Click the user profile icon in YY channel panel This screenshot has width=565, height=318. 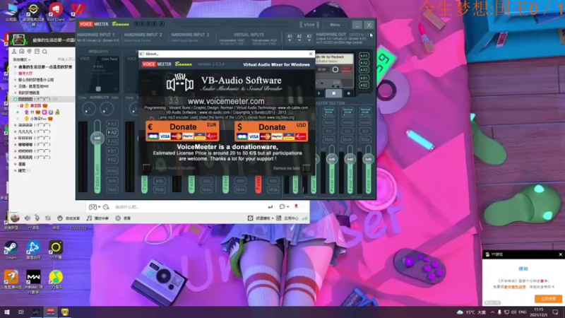click(x=14, y=52)
